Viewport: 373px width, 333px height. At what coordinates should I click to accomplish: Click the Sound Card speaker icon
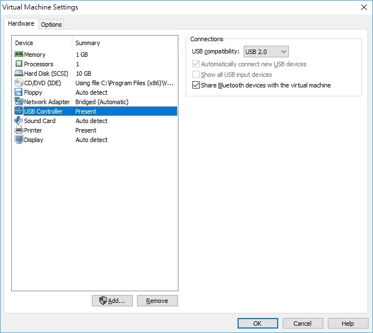[19, 120]
